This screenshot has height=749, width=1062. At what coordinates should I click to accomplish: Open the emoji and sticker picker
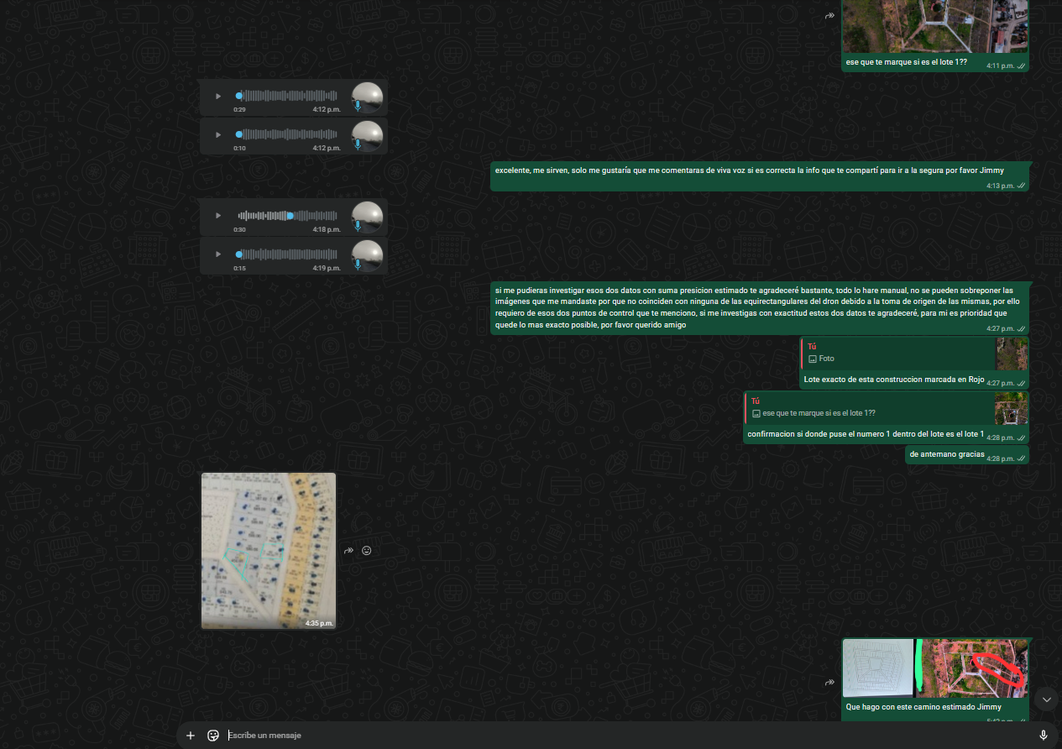(213, 736)
